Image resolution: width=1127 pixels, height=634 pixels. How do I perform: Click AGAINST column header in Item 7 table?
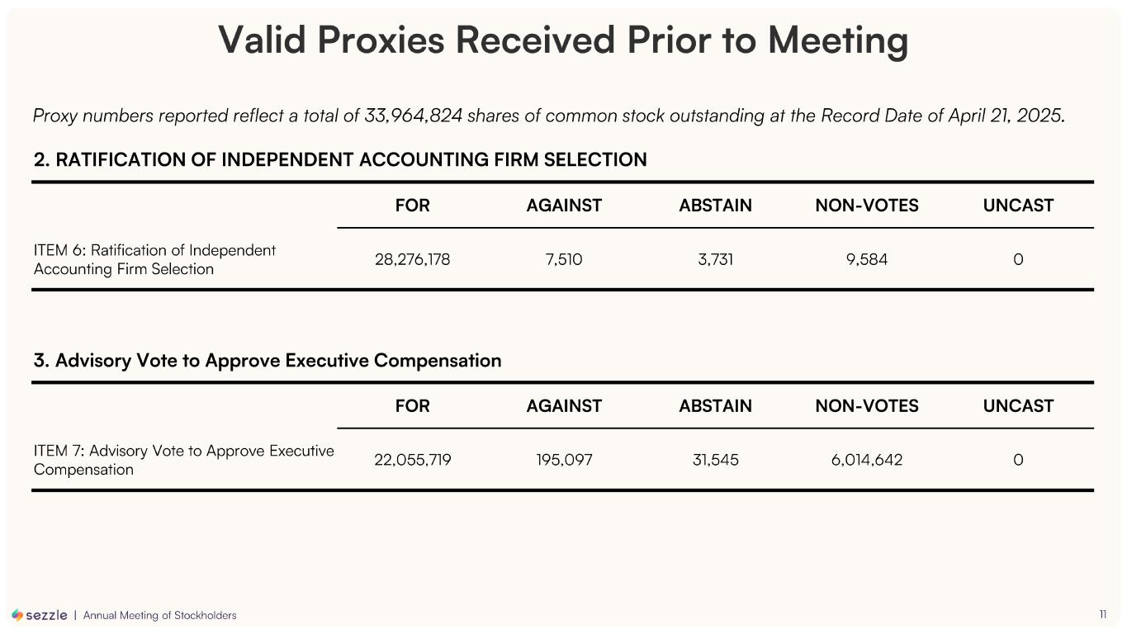coord(564,406)
